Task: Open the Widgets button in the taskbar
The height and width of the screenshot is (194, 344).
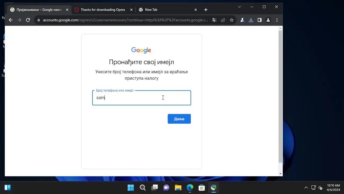Action: tap(8, 188)
